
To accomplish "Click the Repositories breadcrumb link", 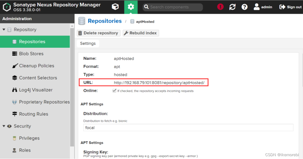I will tap(105, 21).
